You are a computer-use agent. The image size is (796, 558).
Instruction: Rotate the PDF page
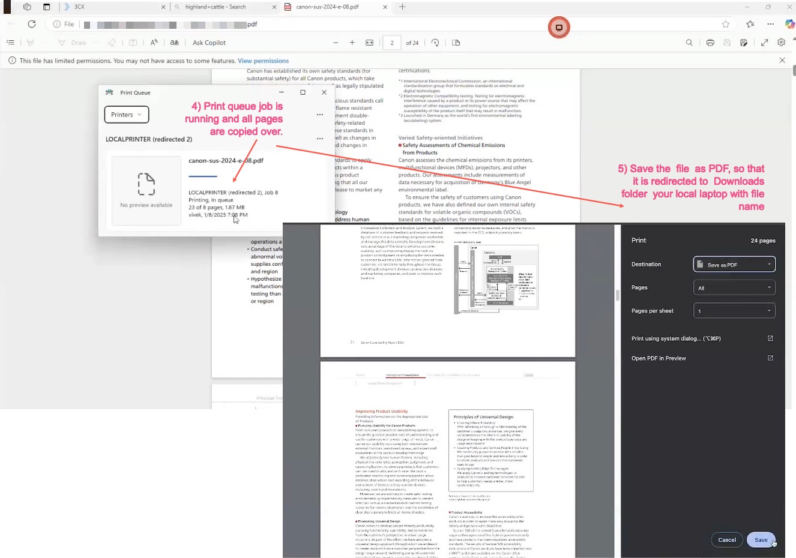coord(435,43)
